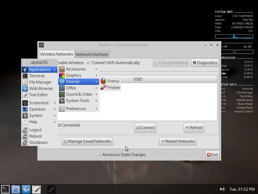Click the System Tools gear icon
This screenshot has width=258, height=194.
tap(62, 101)
